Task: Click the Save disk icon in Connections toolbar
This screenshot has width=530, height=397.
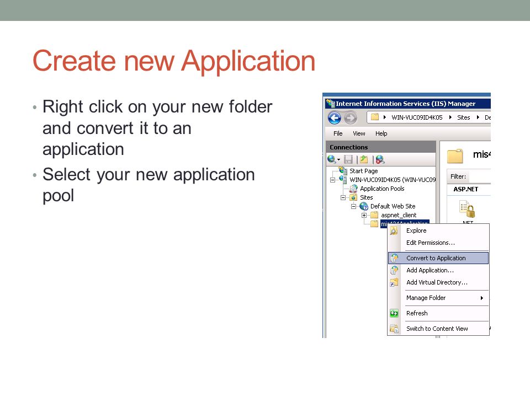Action: (348, 159)
